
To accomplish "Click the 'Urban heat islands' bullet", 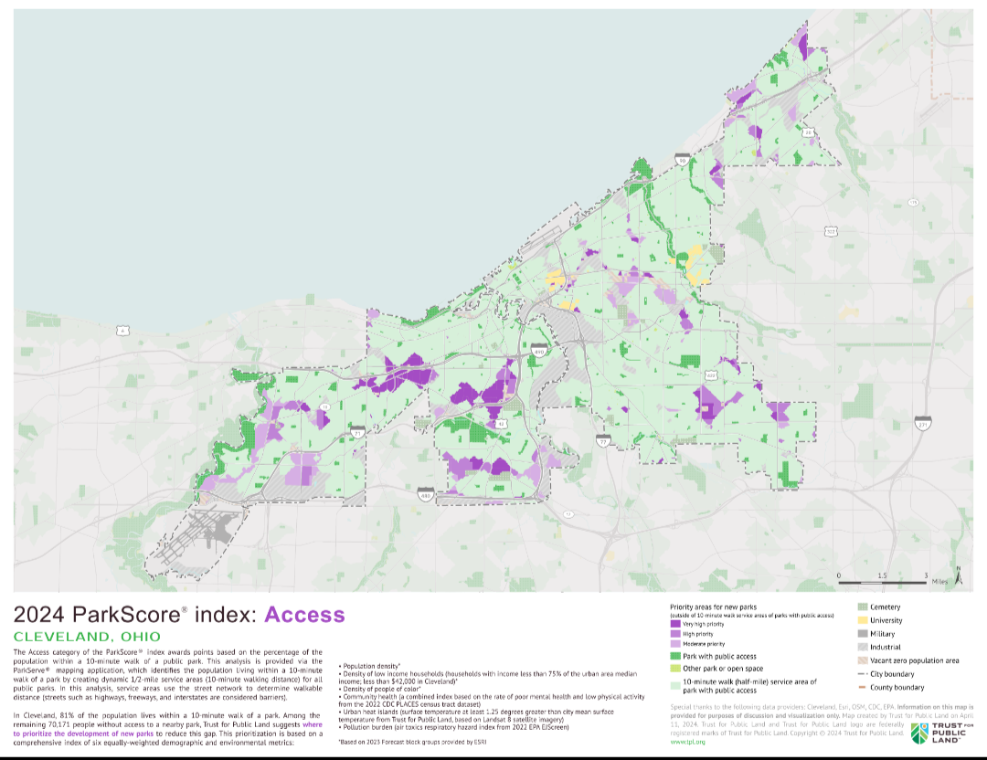I will point(476,715).
